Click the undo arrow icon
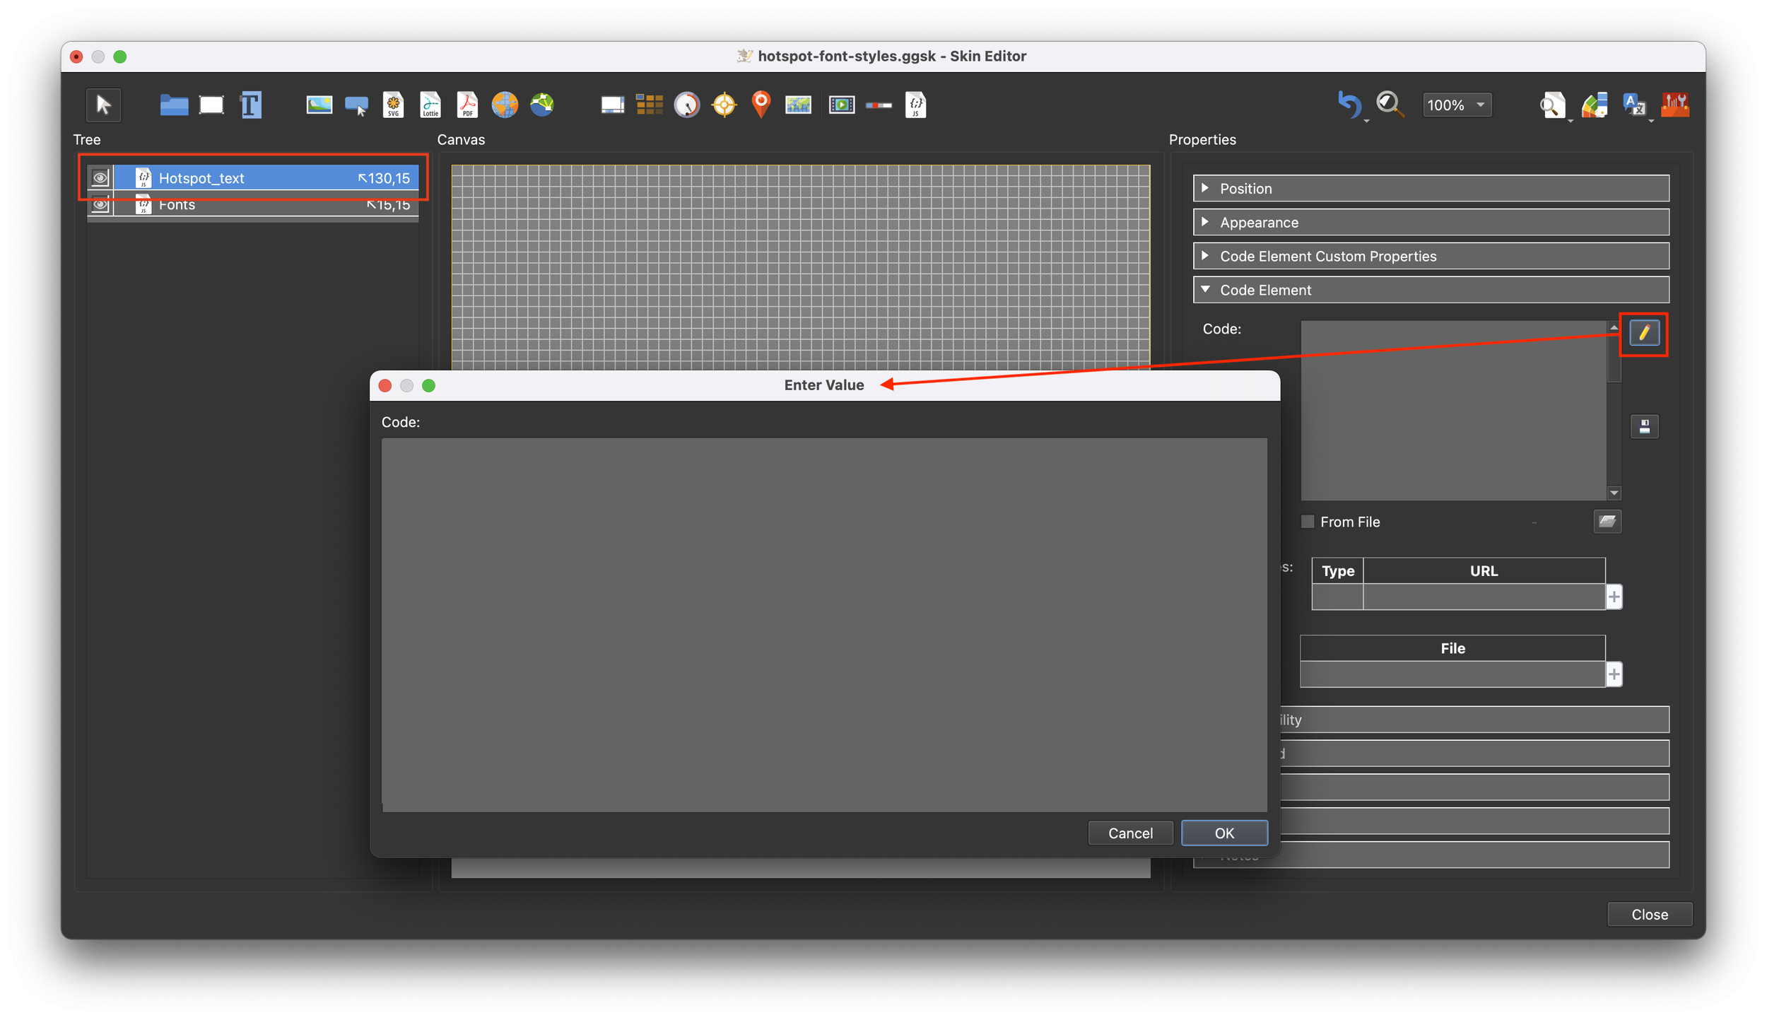 pos(1349,105)
